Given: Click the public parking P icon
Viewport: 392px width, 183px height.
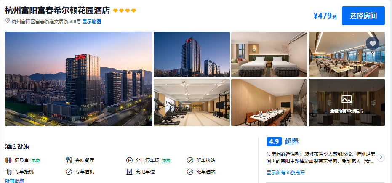Looking at the screenshot, I should [x=129, y=160].
